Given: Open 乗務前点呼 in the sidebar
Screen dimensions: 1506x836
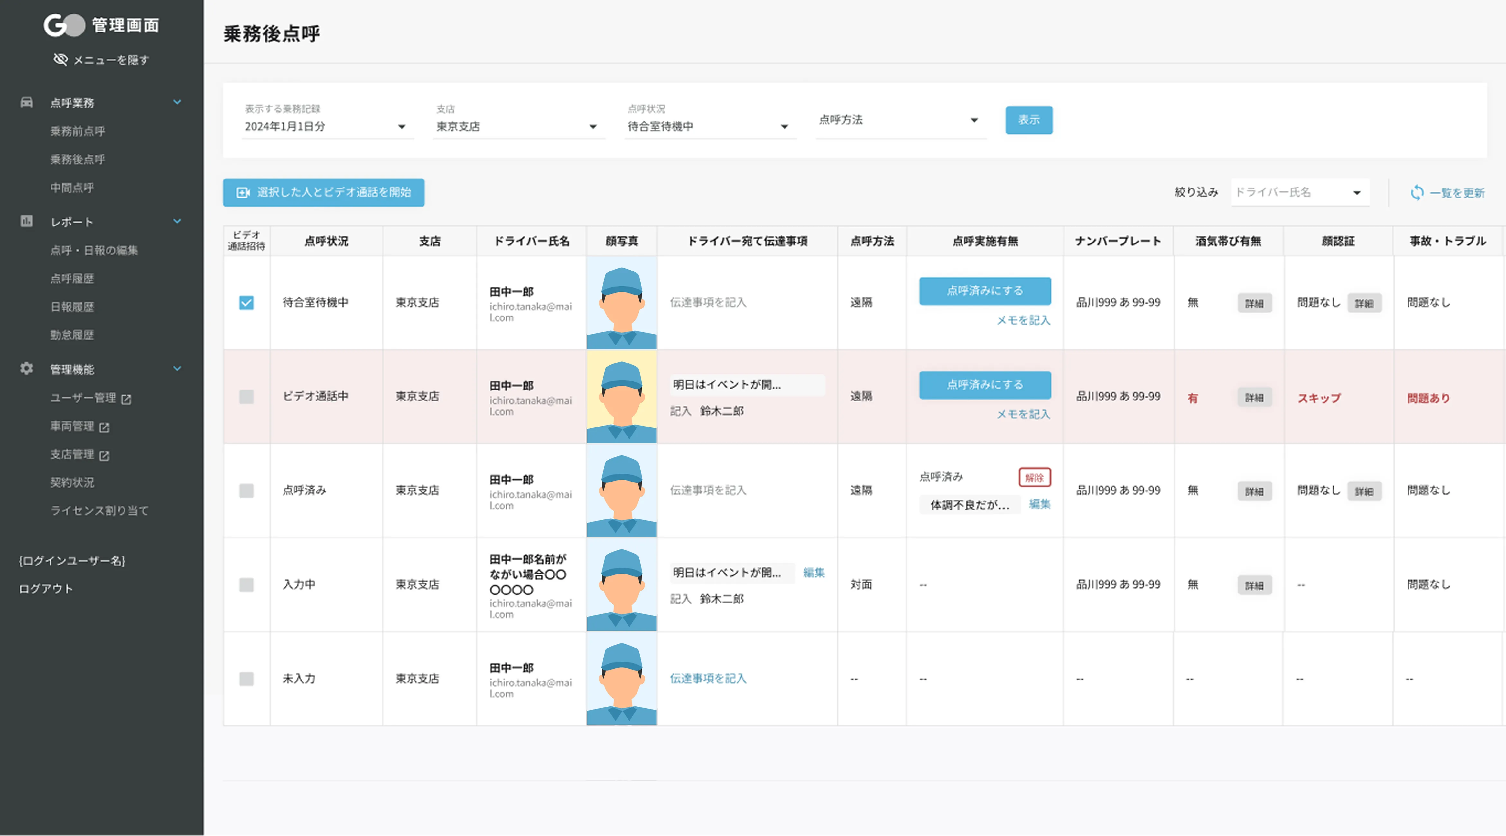Looking at the screenshot, I should point(77,131).
